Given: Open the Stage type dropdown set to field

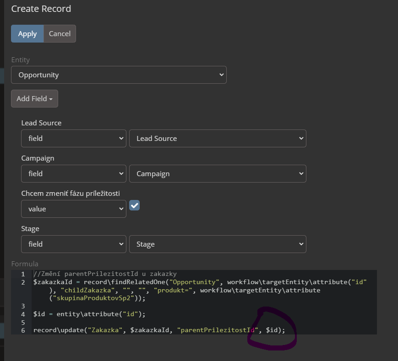Looking at the screenshot, I should coord(73,244).
